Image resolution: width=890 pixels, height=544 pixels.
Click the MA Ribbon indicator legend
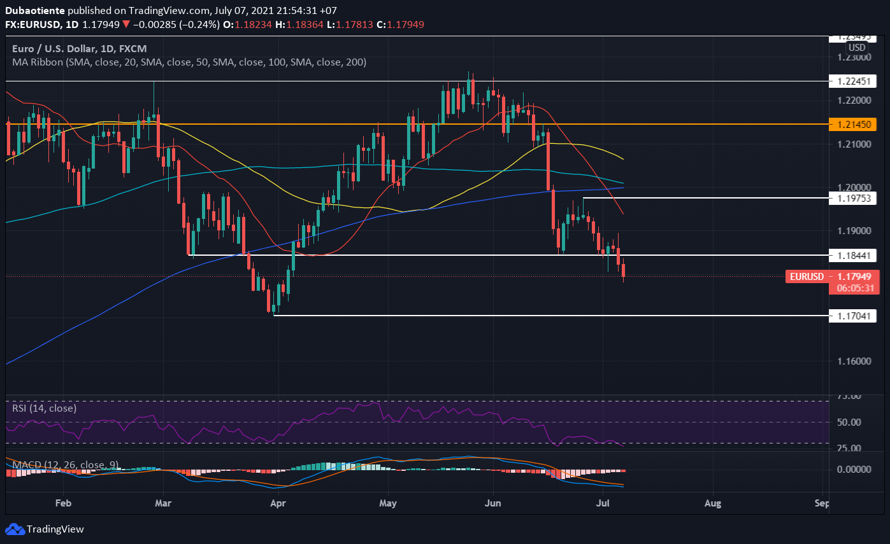(x=189, y=62)
